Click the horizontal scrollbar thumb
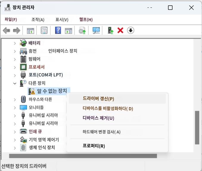The height and width of the screenshot is (171, 202). pos(83,156)
